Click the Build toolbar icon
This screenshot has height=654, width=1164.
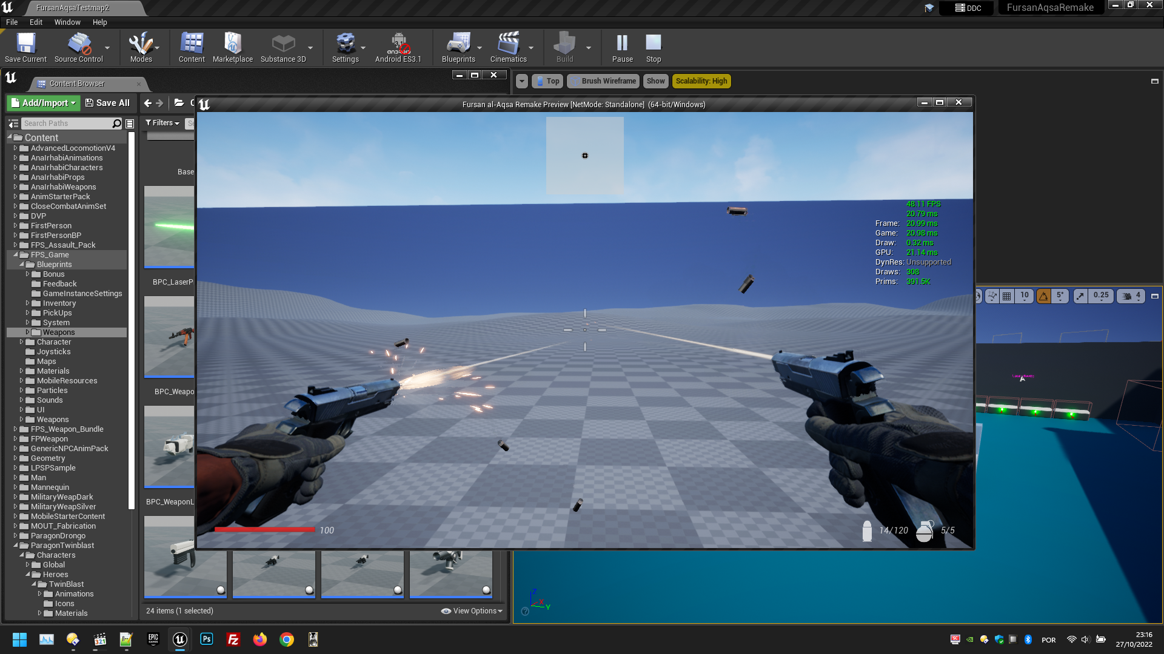(564, 47)
